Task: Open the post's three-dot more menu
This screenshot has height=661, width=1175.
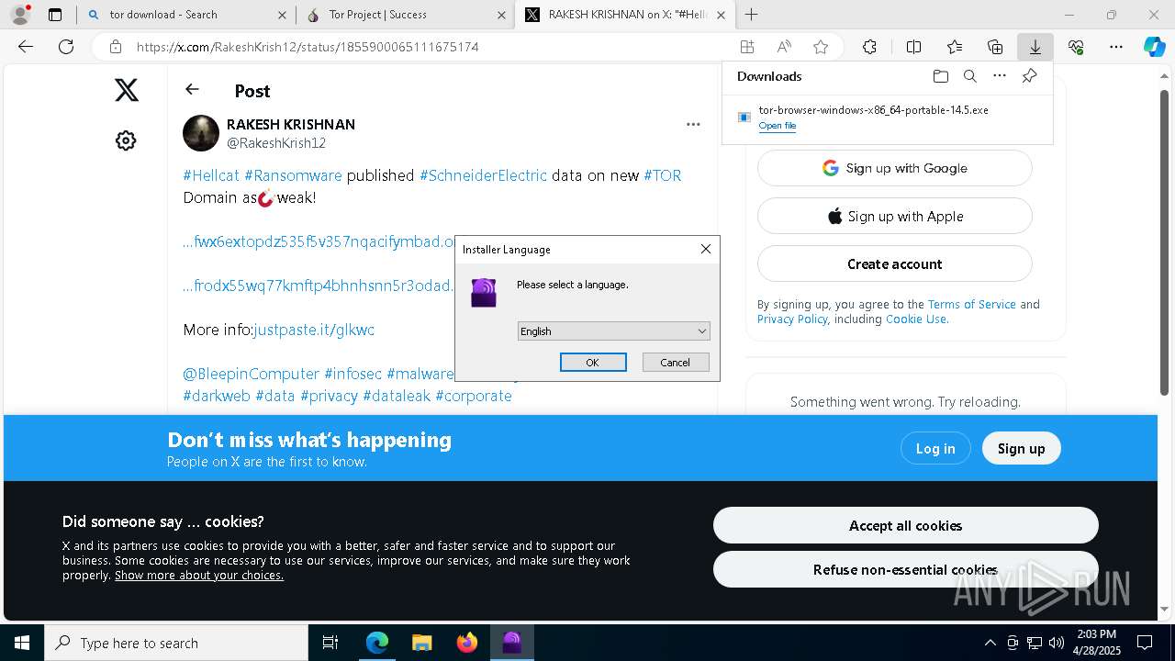Action: pos(693,124)
